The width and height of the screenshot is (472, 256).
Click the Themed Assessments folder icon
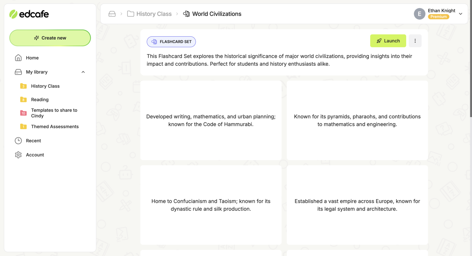[23, 127]
